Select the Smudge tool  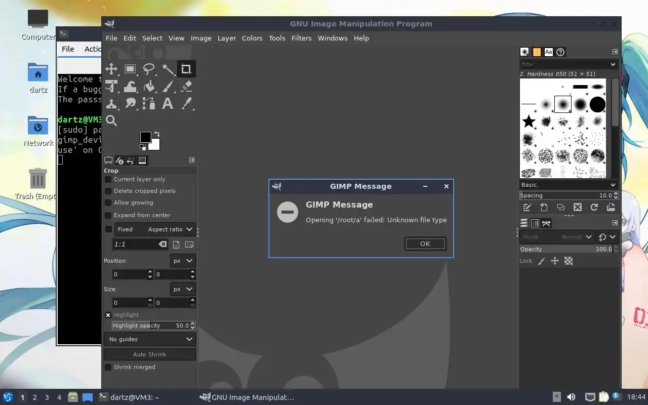pos(130,104)
